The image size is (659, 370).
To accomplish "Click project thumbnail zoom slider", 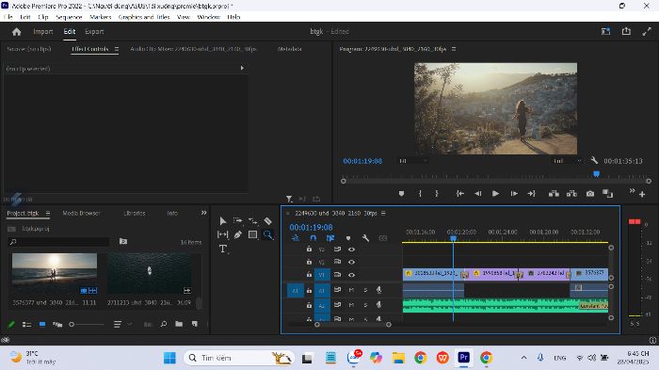I will [87, 324].
